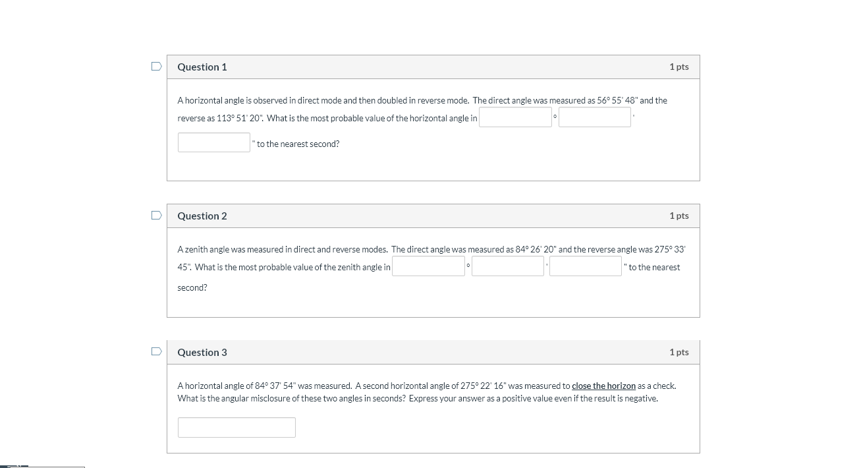Click the degrees field in Question 1
Image resolution: width=859 pixels, height=468 pixels.
tap(515, 117)
